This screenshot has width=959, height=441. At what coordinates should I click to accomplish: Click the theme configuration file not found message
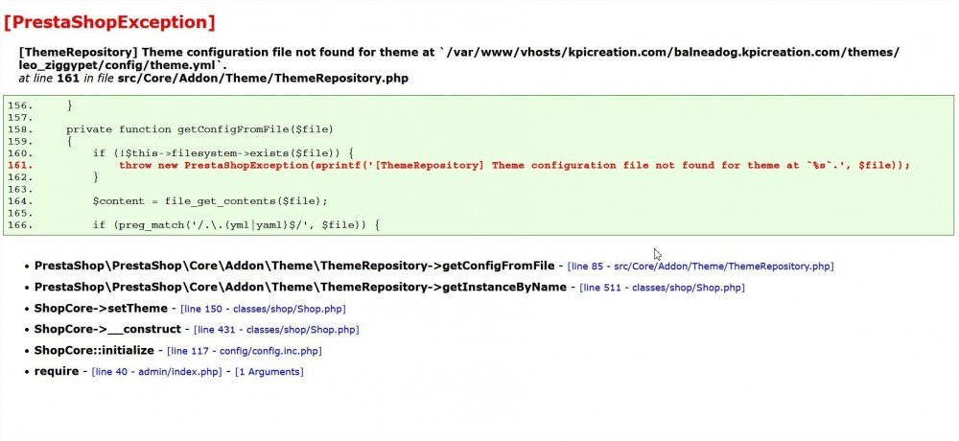(459, 58)
